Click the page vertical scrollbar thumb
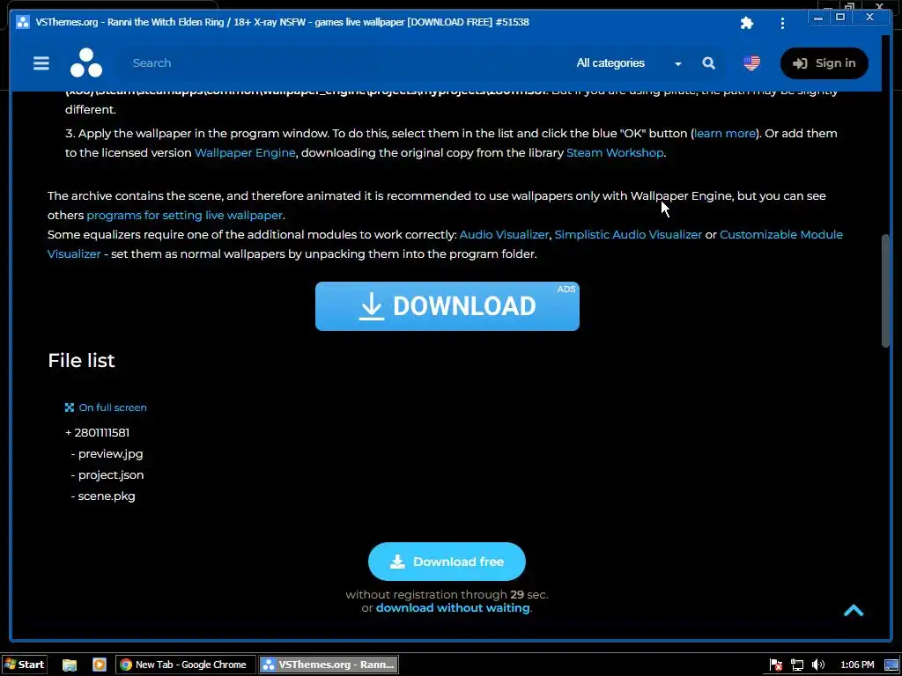Image resolution: width=902 pixels, height=676 pixels. (885, 290)
